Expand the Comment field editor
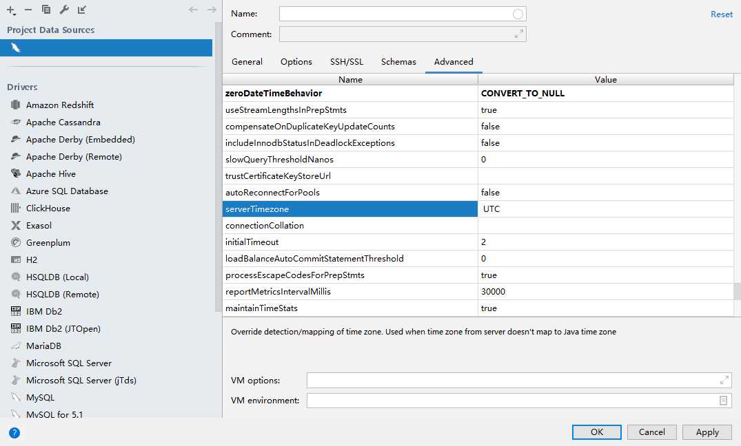Viewport: 741px width, 446px height. click(x=519, y=34)
